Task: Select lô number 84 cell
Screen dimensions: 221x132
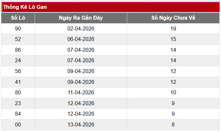Action: pos(18,114)
